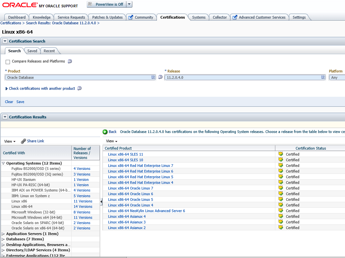This screenshot has height=258, width=345.
Task: Click the Certified status icon for SLES 11
Action: [x=281, y=154]
